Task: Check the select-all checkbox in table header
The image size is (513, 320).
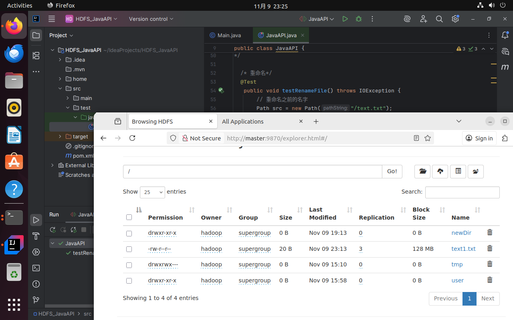Action: tap(129, 217)
